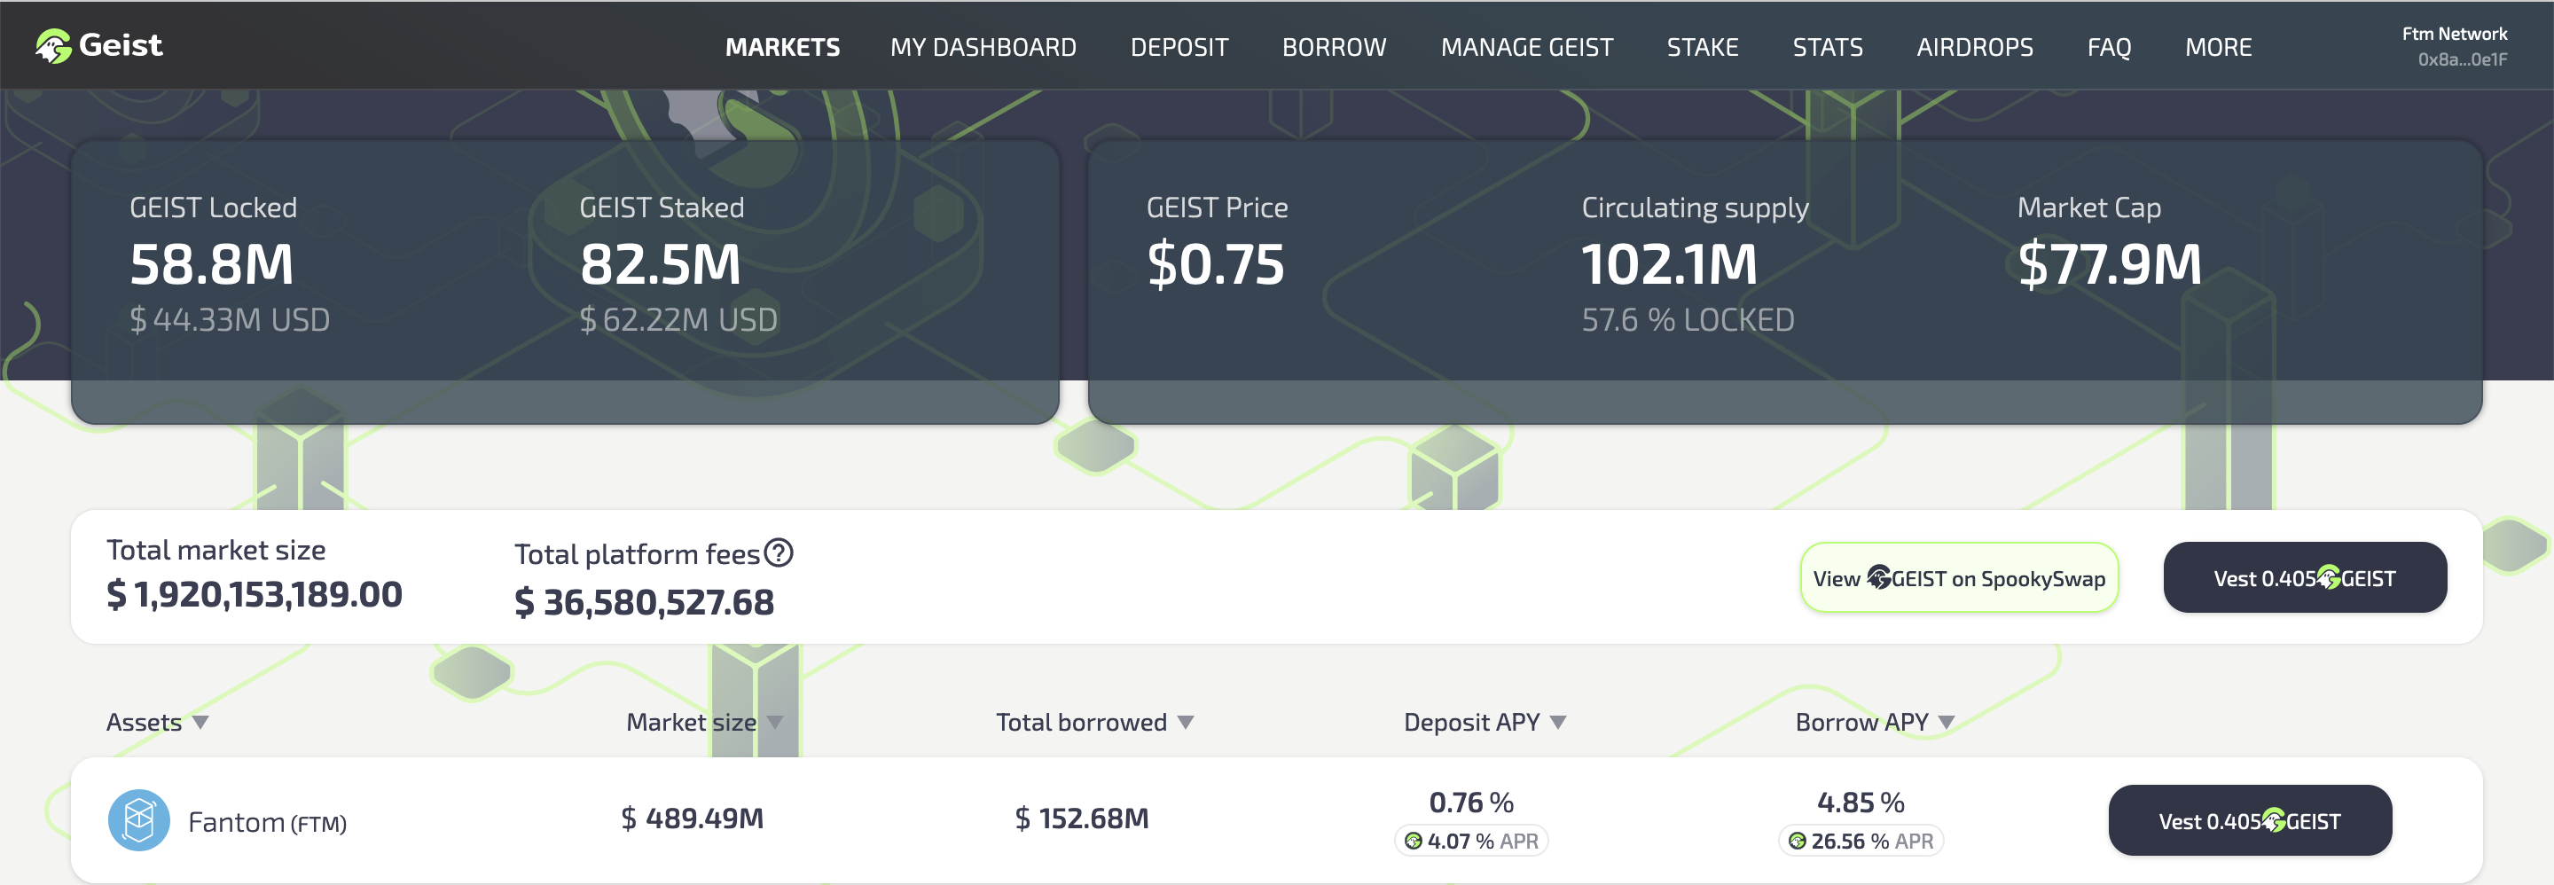Click GEIST Price $0.75
This screenshot has height=885, width=2554.
1216,264
